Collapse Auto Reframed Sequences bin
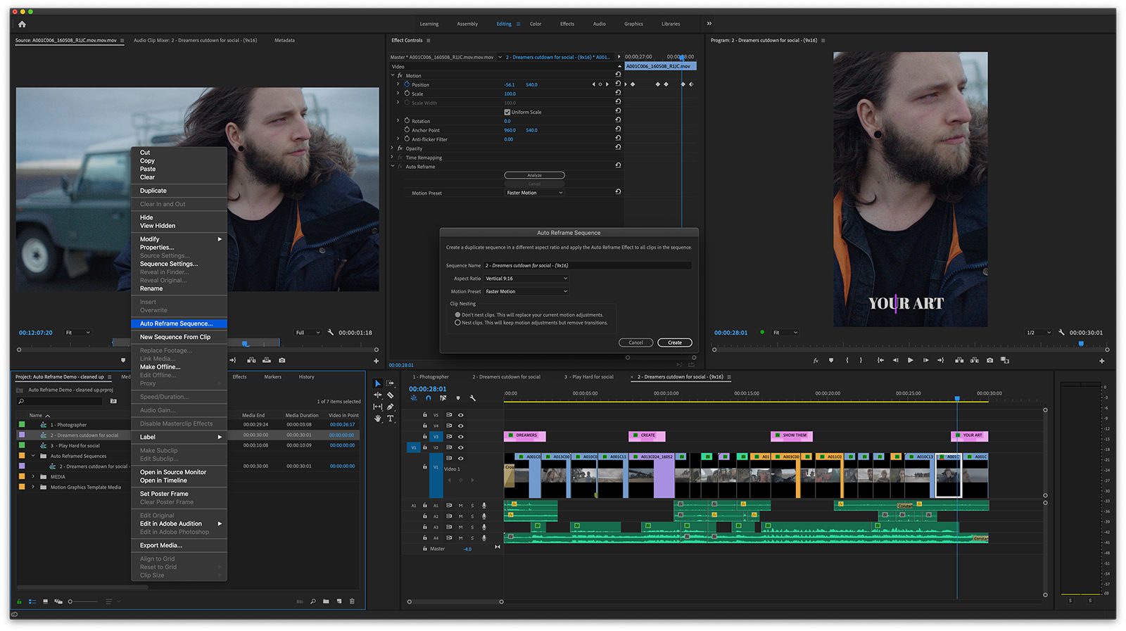1126x631 pixels. 33,456
